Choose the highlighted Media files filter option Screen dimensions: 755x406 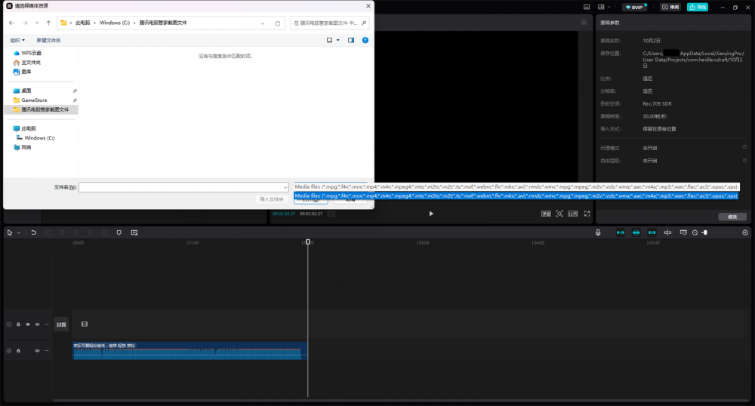coord(516,195)
